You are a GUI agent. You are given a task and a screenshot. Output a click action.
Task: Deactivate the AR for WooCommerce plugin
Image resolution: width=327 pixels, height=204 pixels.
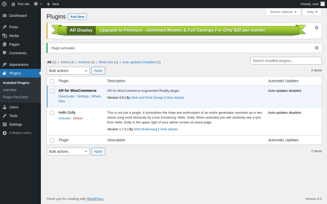(x=66, y=96)
